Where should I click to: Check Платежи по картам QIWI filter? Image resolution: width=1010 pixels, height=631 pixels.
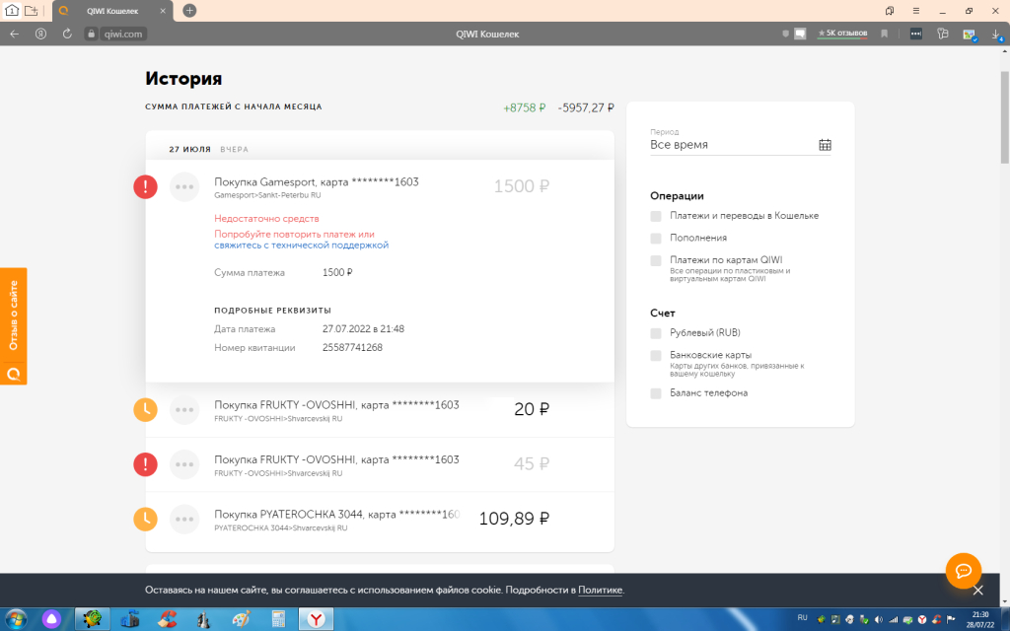[x=656, y=260]
